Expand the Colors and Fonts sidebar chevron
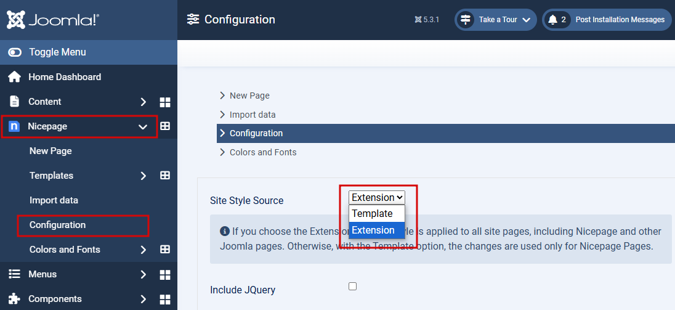675x310 pixels. (143, 250)
